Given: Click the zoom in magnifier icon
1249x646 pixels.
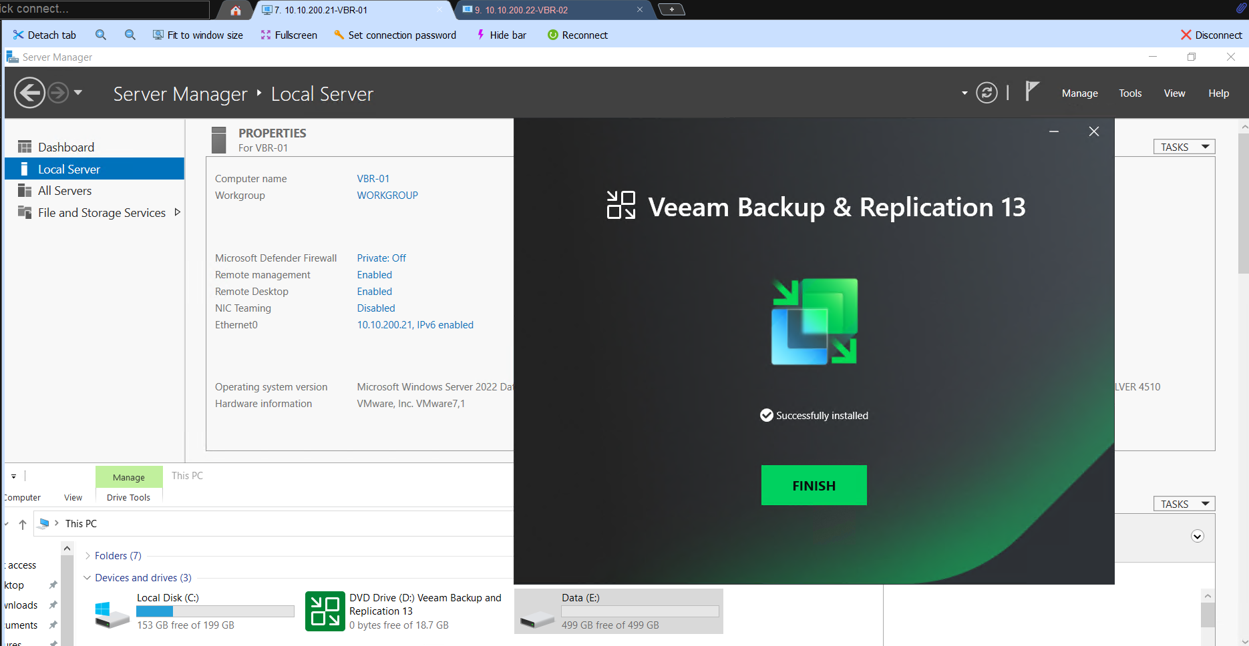Looking at the screenshot, I should coord(101,35).
